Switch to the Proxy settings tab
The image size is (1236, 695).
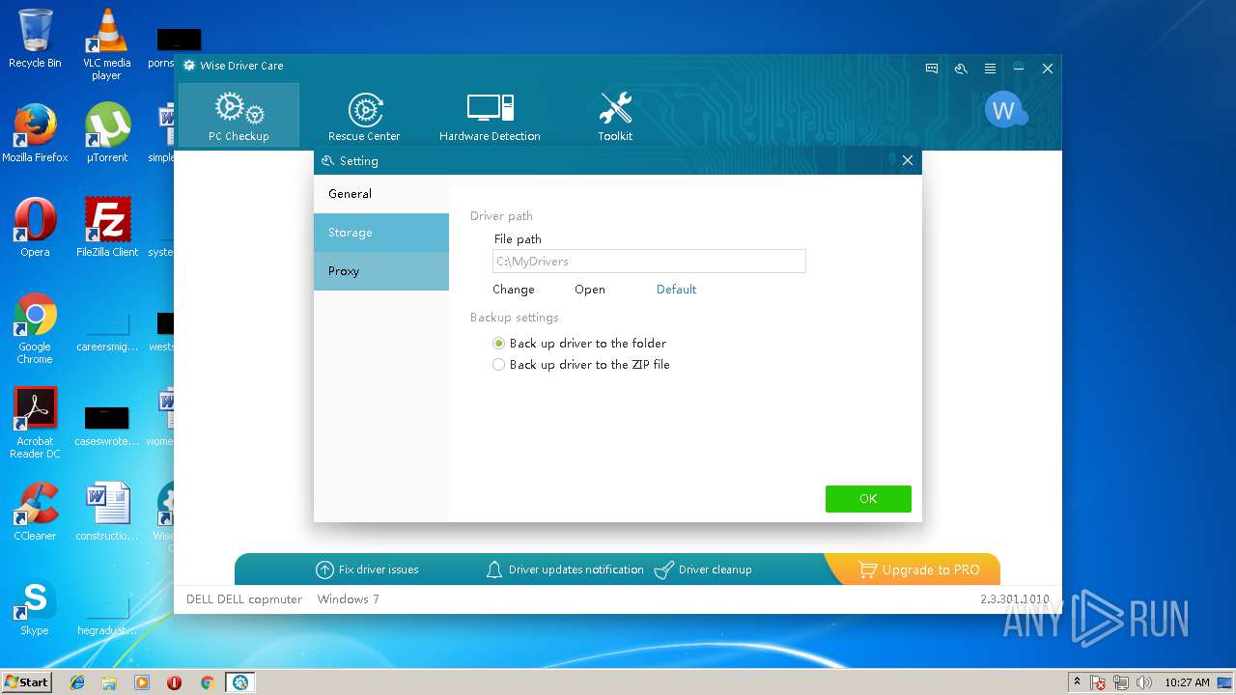pos(381,271)
